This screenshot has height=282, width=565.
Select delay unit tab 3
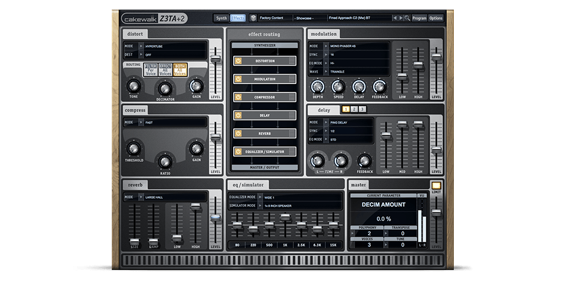point(362,109)
